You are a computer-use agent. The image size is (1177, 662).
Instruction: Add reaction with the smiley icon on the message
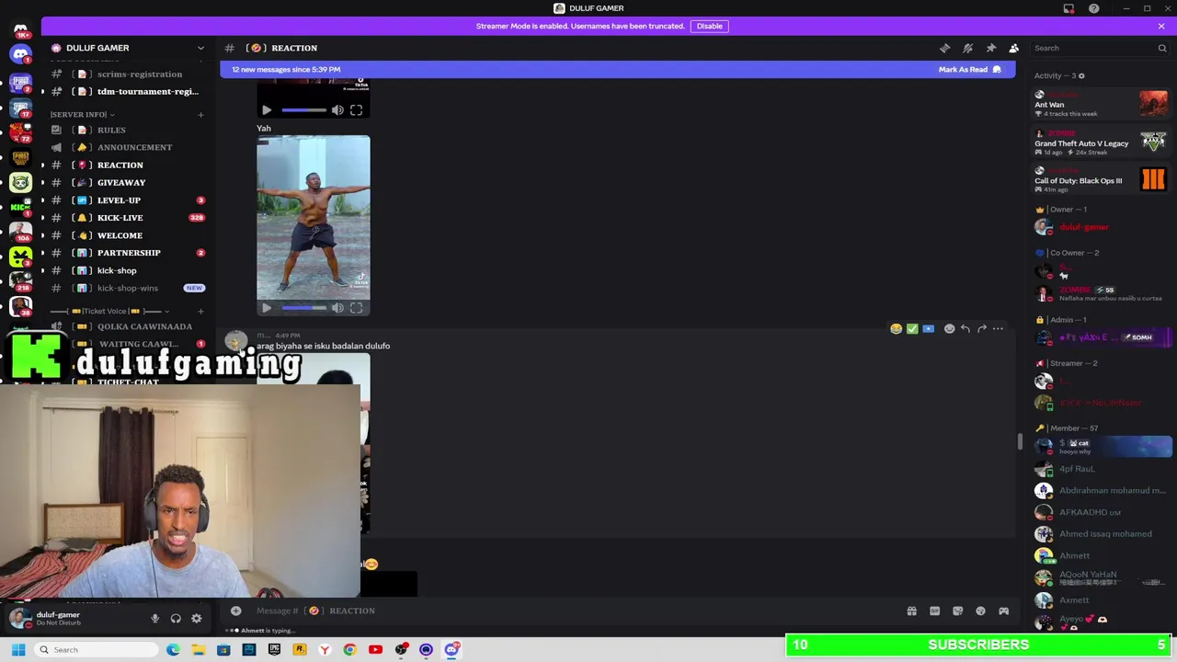point(949,328)
